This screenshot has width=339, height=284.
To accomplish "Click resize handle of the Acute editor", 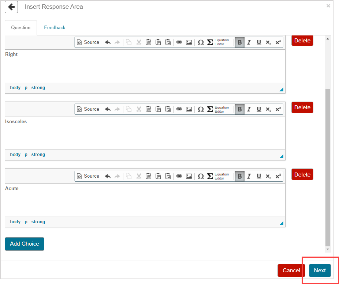I will (x=282, y=223).
